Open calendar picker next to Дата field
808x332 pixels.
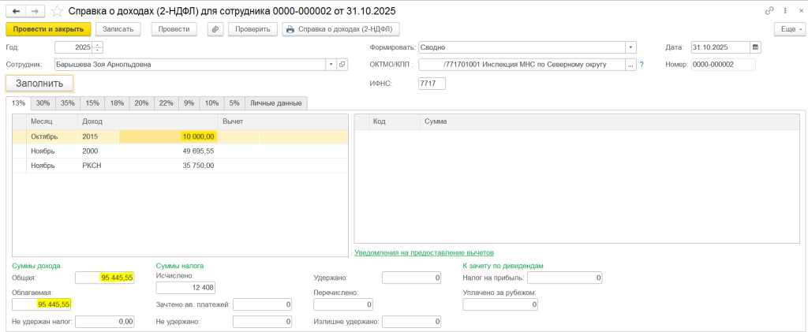pos(755,47)
